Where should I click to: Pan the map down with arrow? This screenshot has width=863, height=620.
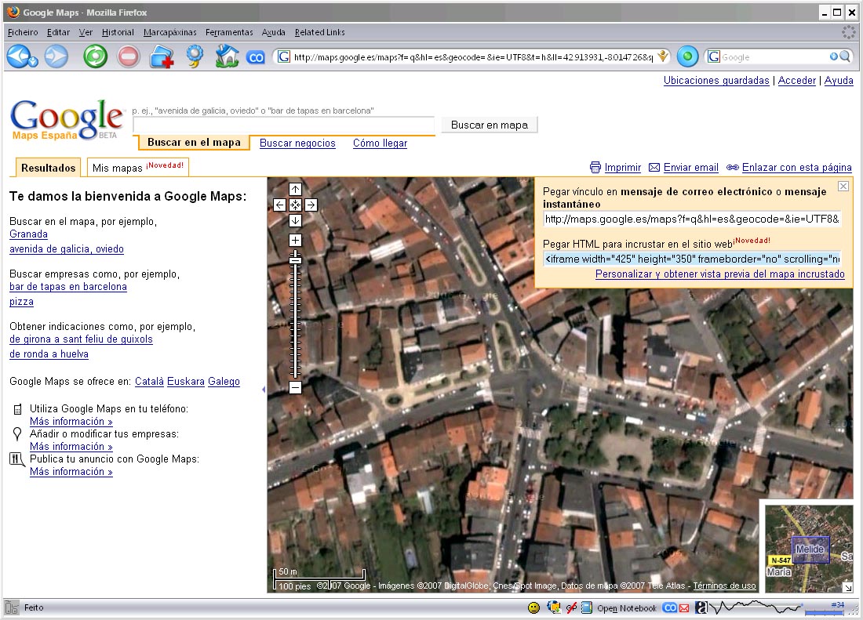296,220
